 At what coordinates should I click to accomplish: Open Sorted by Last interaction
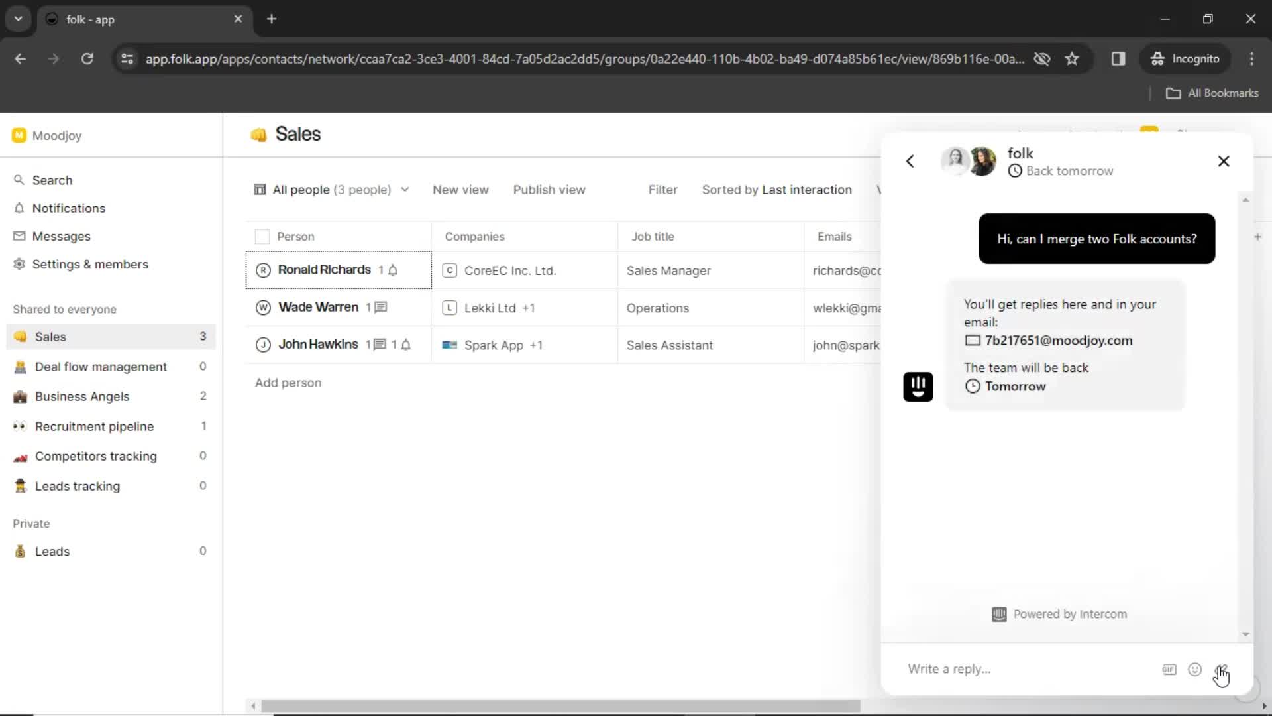[x=776, y=190]
